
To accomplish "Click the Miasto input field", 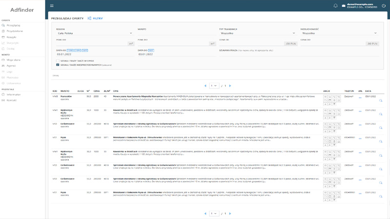I will (176, 33).
